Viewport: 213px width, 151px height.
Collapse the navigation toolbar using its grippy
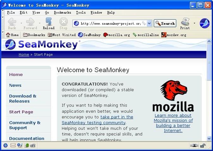pos(3,23)
